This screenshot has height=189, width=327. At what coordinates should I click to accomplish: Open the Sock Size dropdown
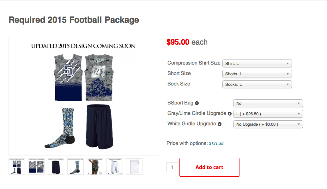[x=257, y=84]
